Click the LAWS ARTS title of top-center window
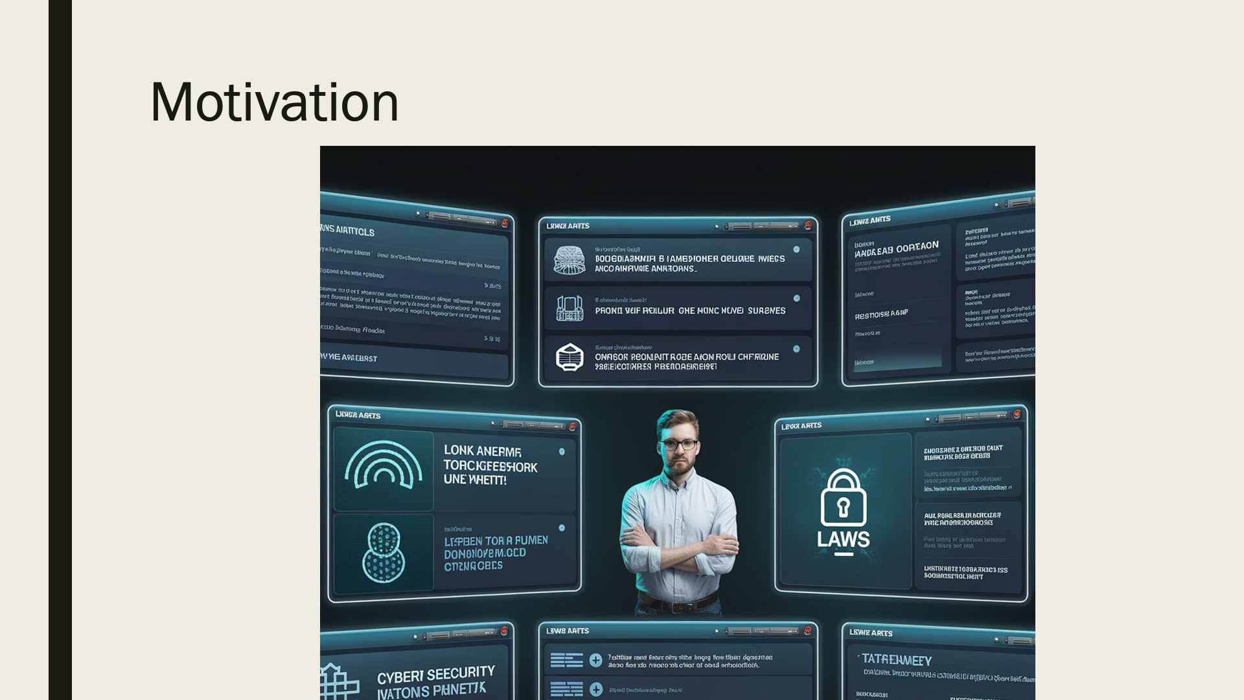This screenshot has width=1244, height=700. pyautogui.click(x=568, y=226)
